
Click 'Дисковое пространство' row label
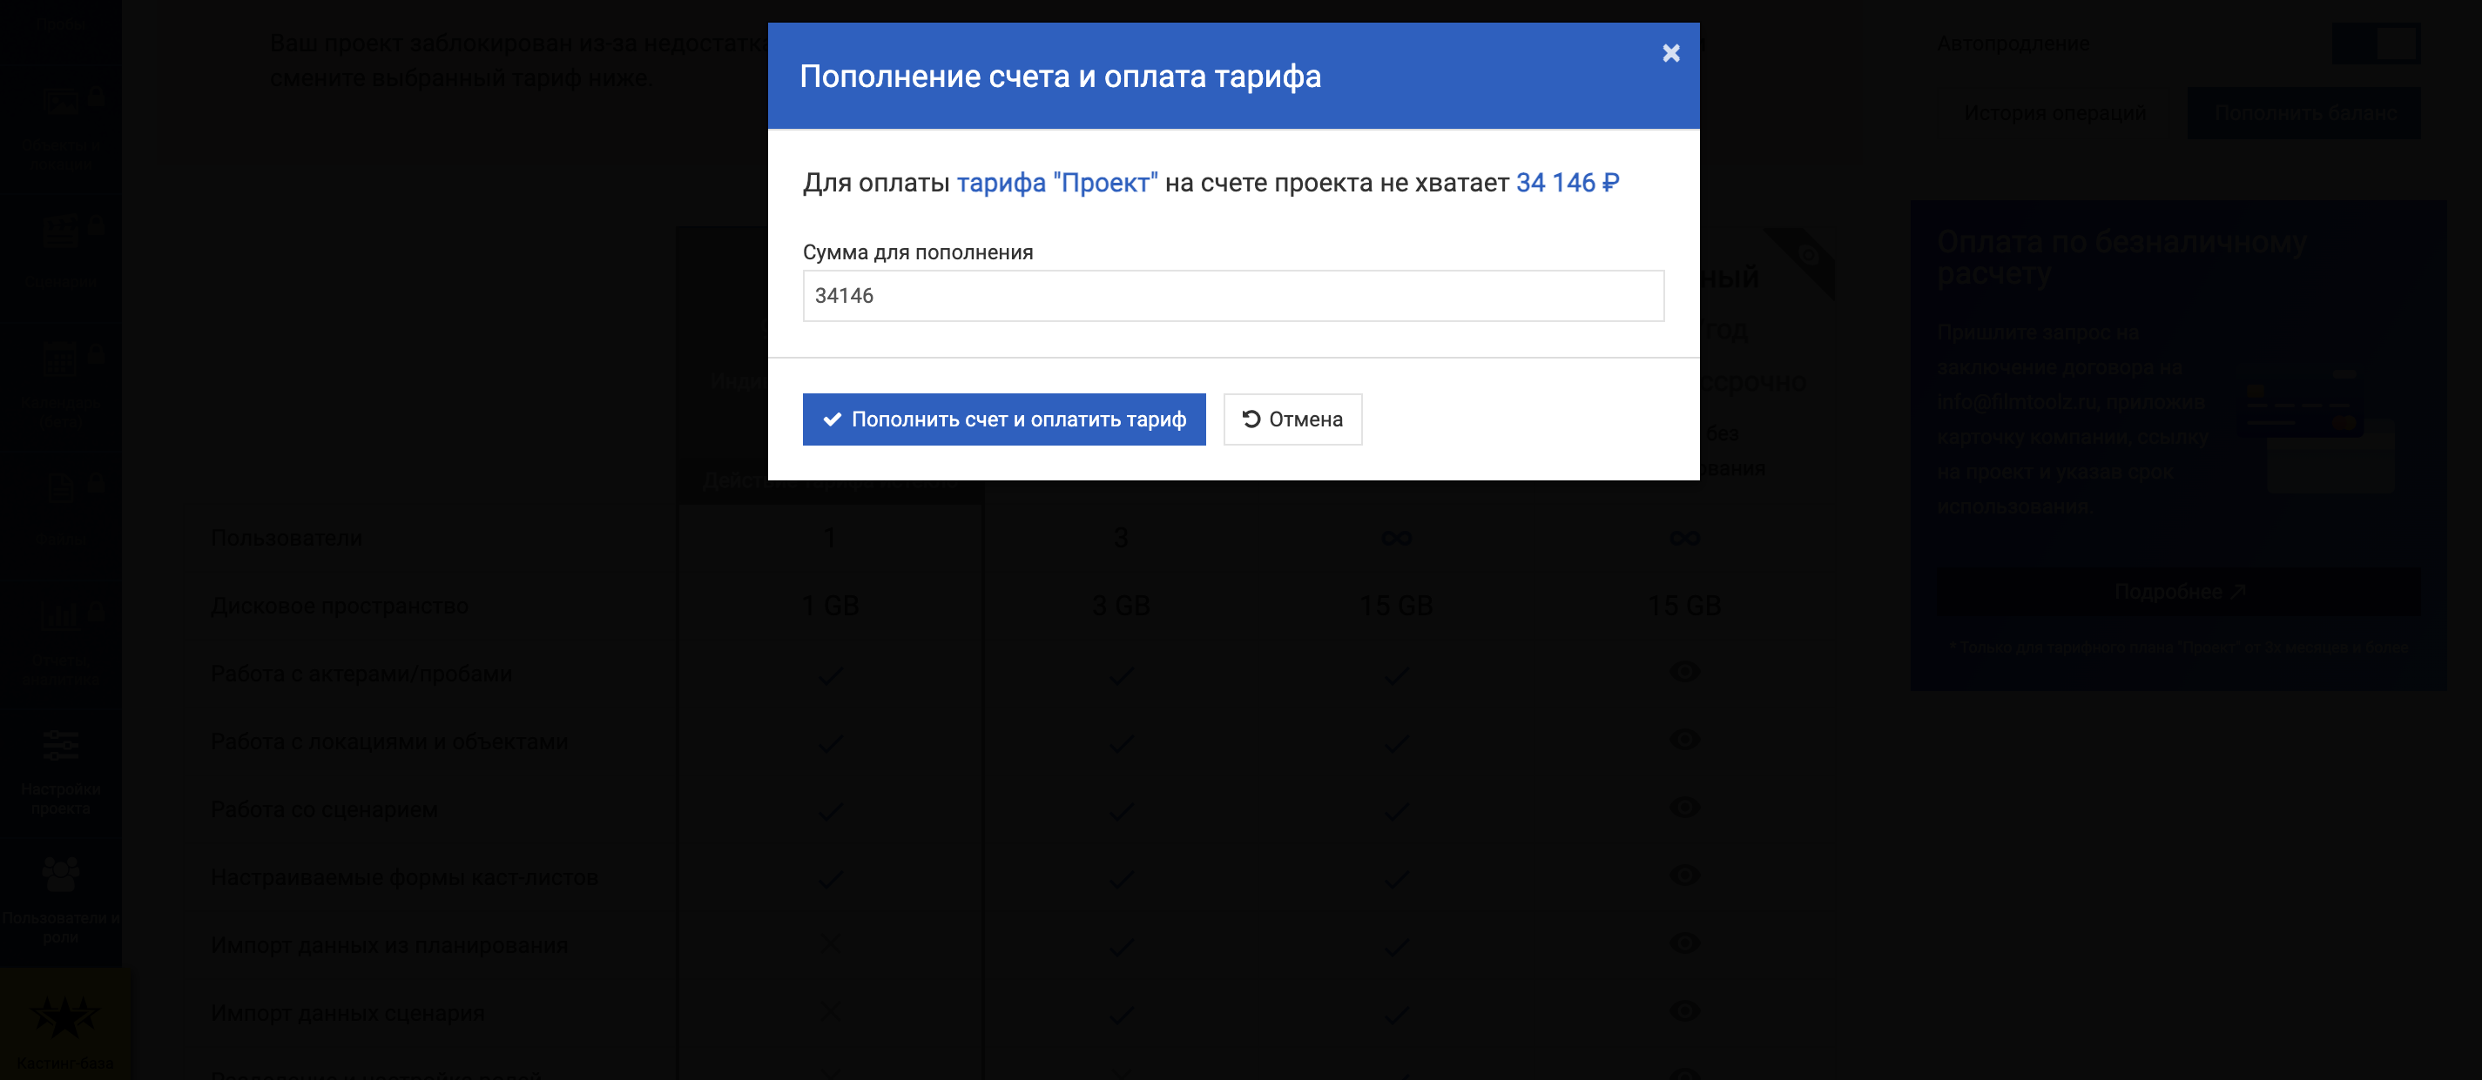pyautogui.click(x=339, y=607)
